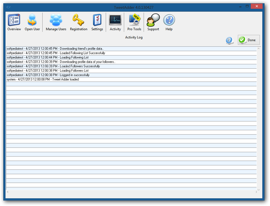Click the Open User icon
This screenshot has width=270, height=206.
click(32, 23)
